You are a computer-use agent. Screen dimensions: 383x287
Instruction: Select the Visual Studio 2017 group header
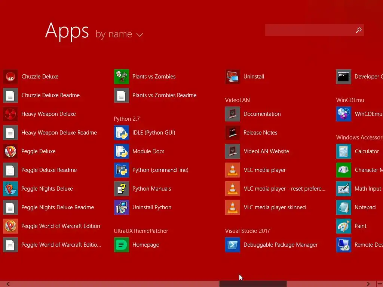click(248, 231)
